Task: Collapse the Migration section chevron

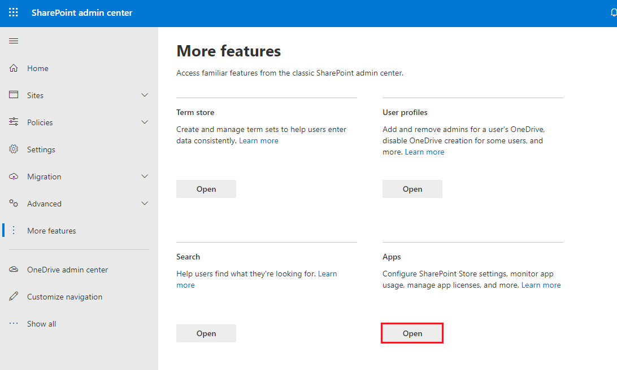Action: [145, 176]
